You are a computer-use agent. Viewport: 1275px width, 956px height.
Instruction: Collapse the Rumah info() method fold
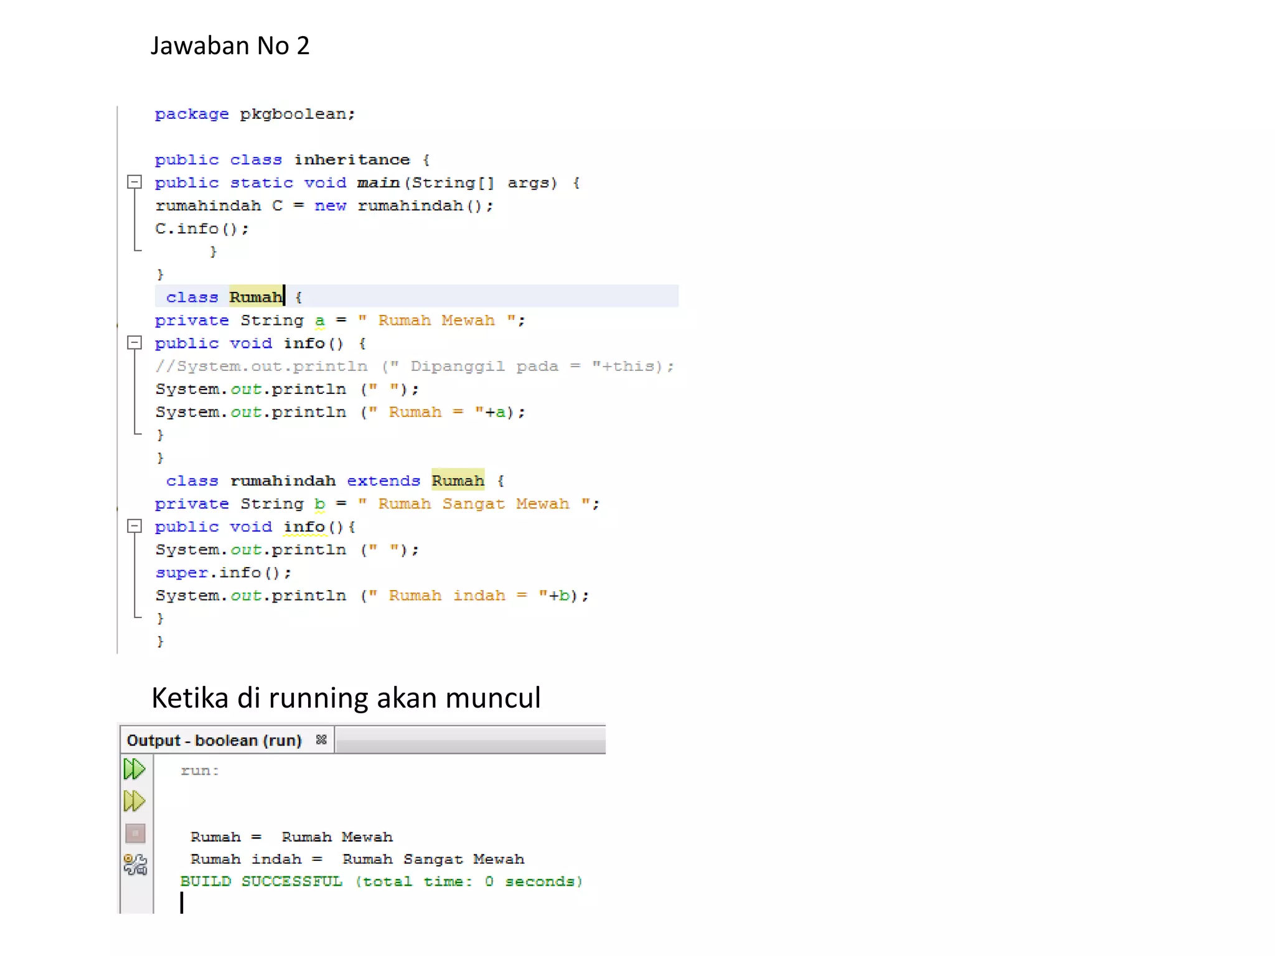134,343
